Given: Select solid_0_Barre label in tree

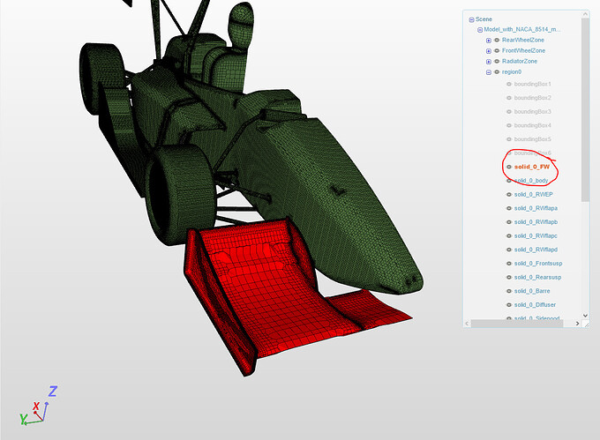Looking at the screenshot, I should [x=532, y=291].
